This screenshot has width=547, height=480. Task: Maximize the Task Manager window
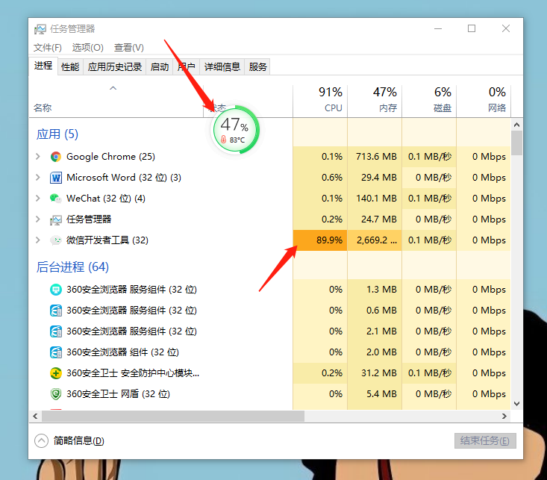click(x=472, y=28)
